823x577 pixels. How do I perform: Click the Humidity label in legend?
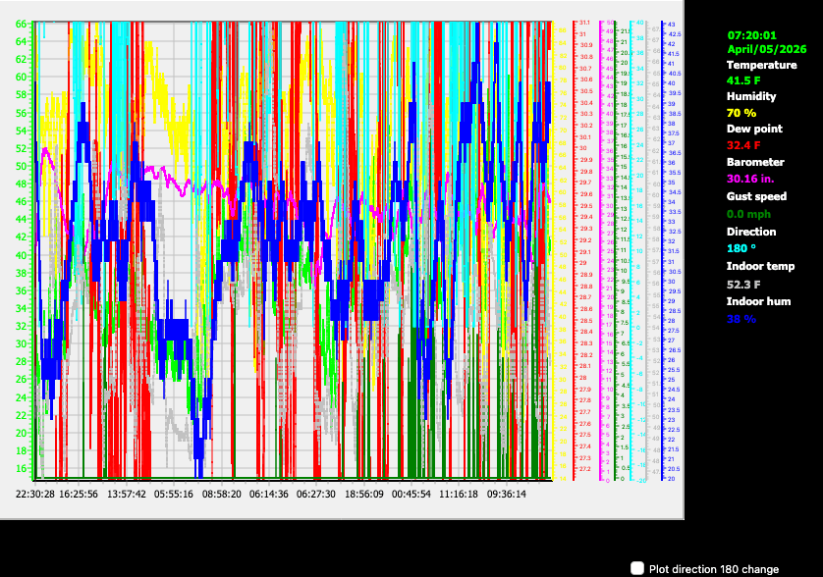[x=751, y=96]
